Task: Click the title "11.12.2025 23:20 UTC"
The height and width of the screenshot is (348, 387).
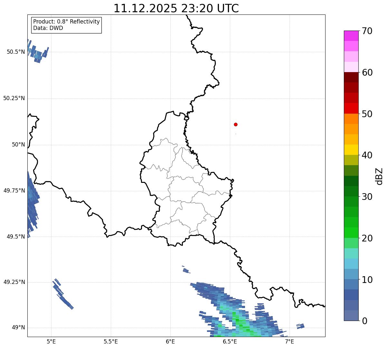Action: (x=176, y=8)
